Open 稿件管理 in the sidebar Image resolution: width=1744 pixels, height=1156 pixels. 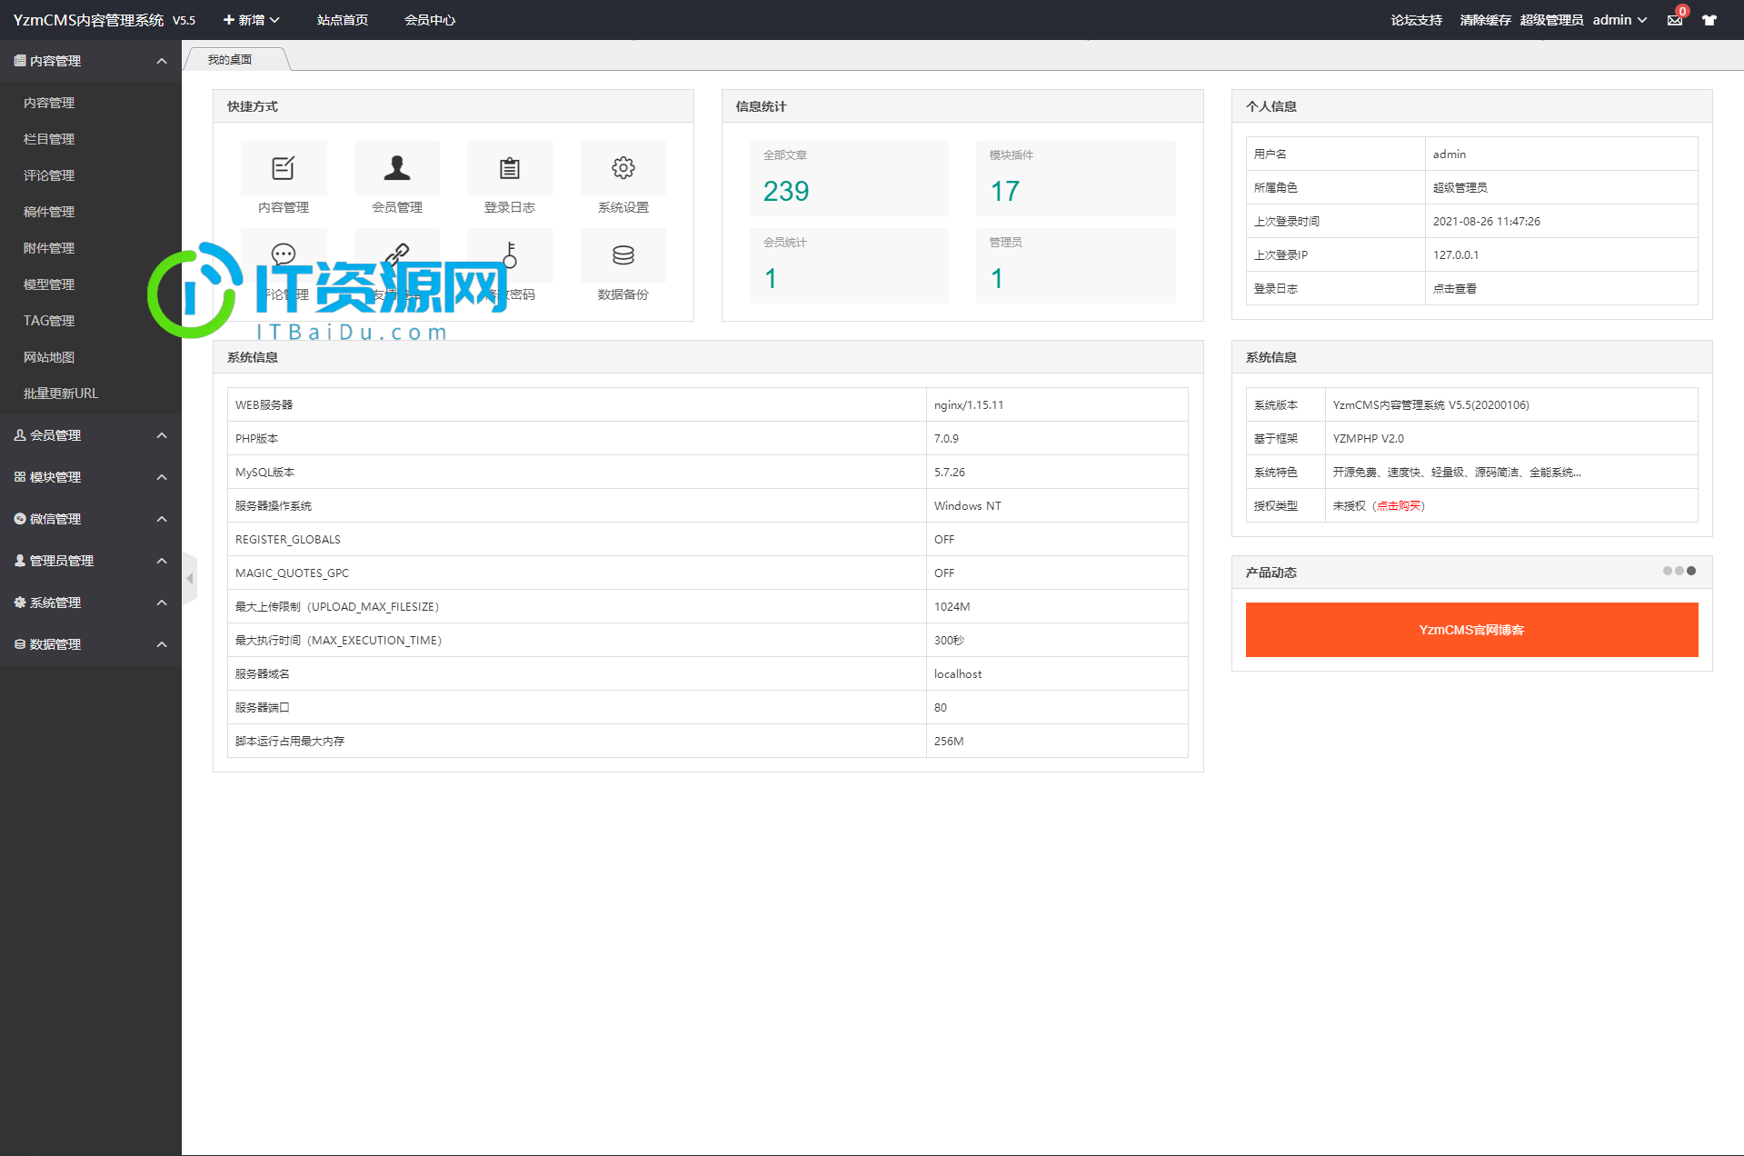[x=49, y=212]
